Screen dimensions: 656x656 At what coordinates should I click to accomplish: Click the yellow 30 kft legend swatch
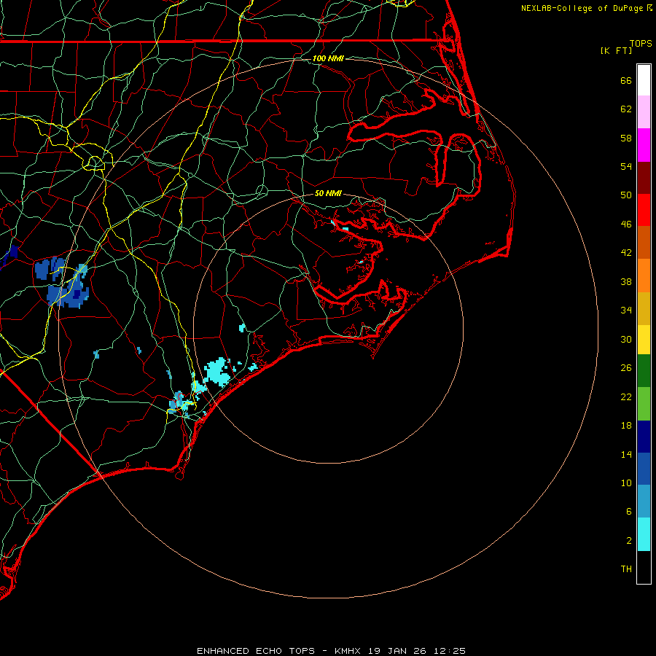pos(644,340)
